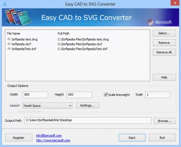Select the Softpedia.dwf file name
This screenshot has height=147, width=181.
21,44
